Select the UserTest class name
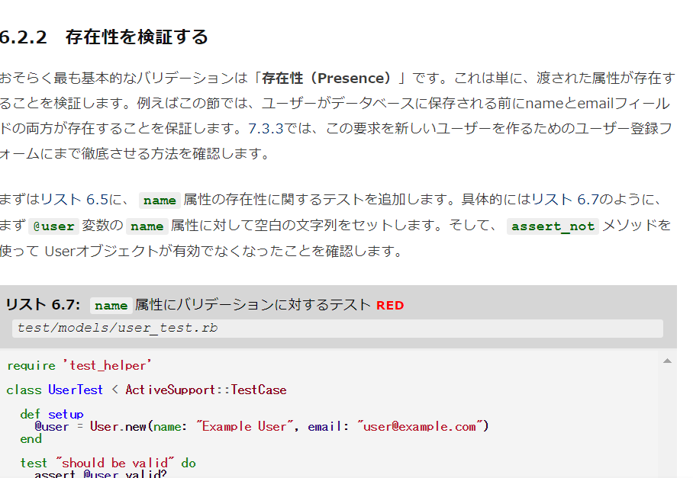This screenshot has height=478, width=693. 73,390
